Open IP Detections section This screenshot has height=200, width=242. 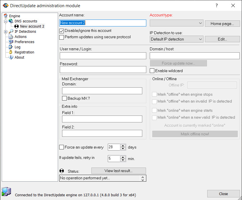pos(25,32)
